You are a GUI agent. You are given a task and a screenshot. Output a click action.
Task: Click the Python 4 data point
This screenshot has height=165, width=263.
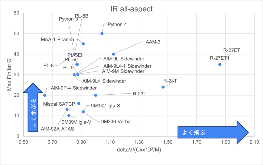coord(102,34)
